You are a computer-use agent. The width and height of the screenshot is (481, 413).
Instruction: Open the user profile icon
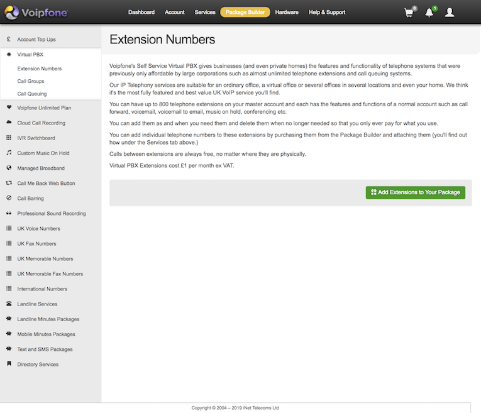450,13
